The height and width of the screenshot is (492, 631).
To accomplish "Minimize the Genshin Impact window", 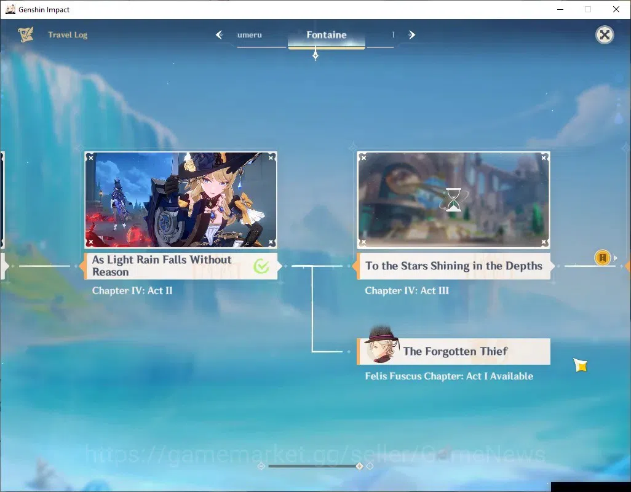I will (560, 9).
